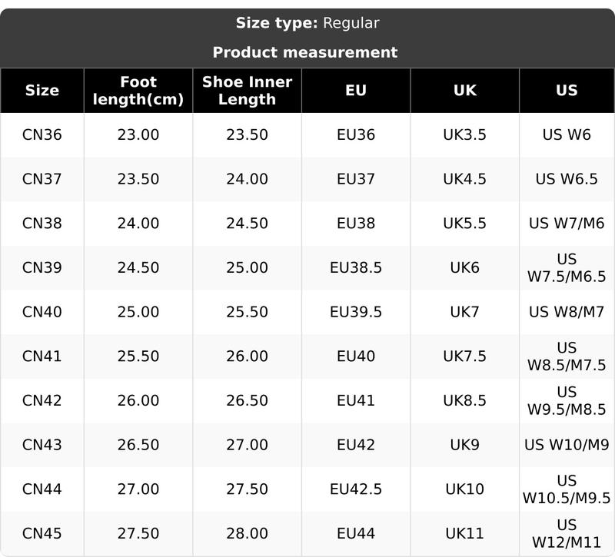Select the EU39.5 cell
615x557 pixels.
[x=356, y=312]
